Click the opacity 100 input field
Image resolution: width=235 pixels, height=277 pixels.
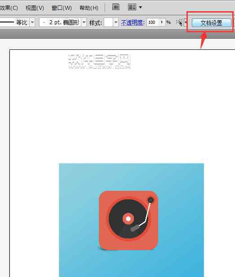coord(153,22)
